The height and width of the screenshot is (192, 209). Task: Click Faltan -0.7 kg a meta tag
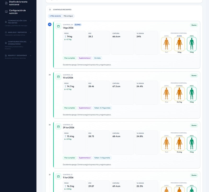(102, 108)
